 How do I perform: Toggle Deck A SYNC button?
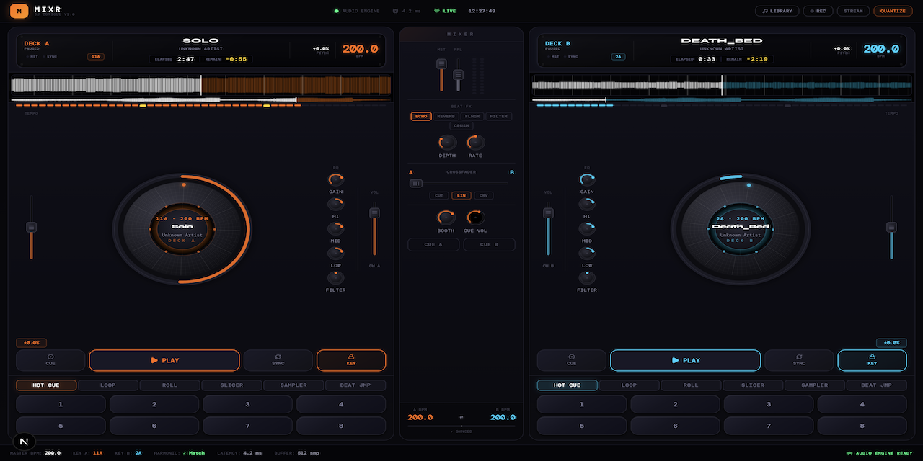278,360
